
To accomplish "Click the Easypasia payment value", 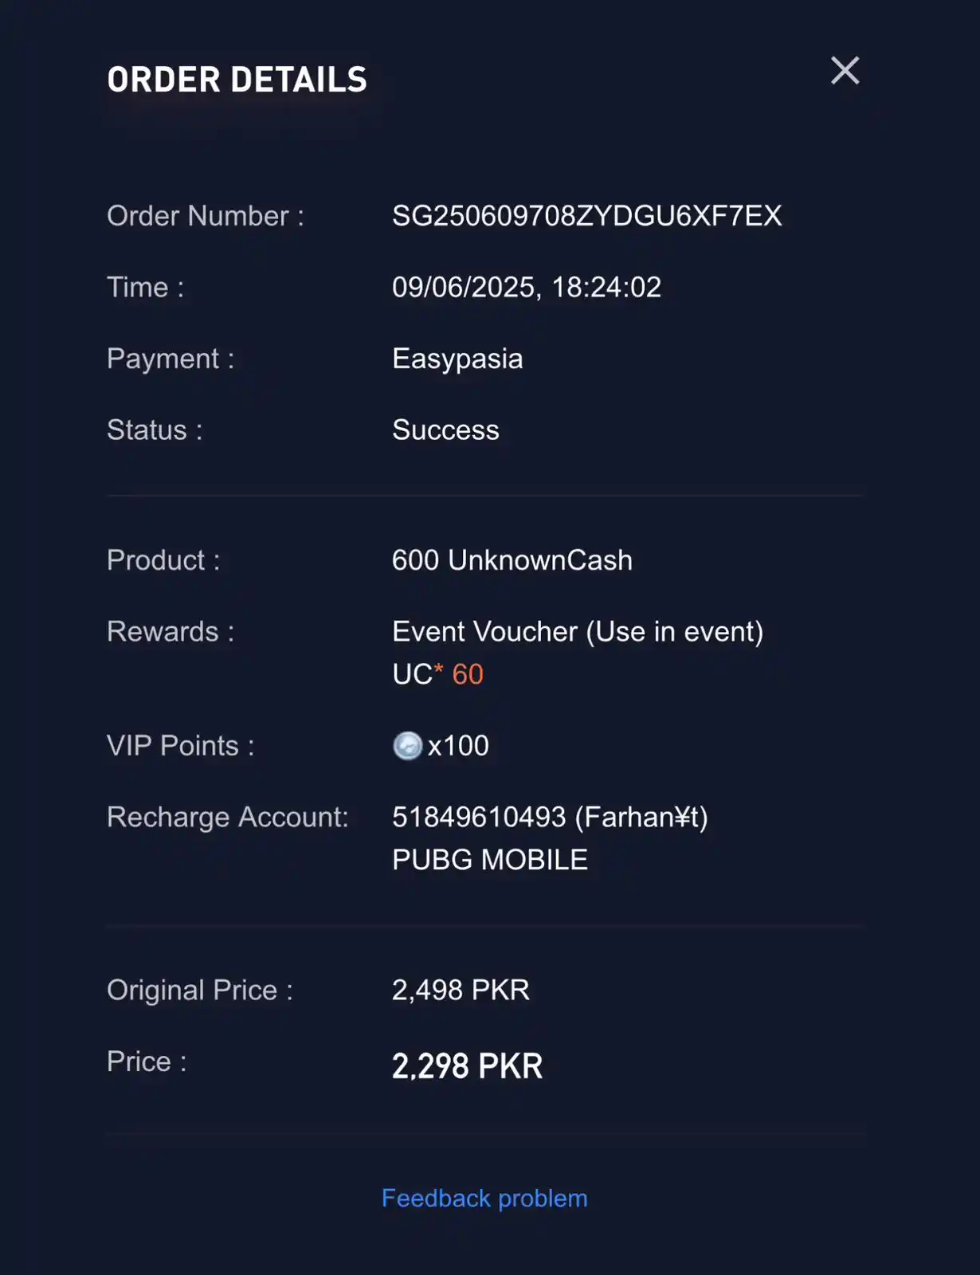I will click(457, 359).
